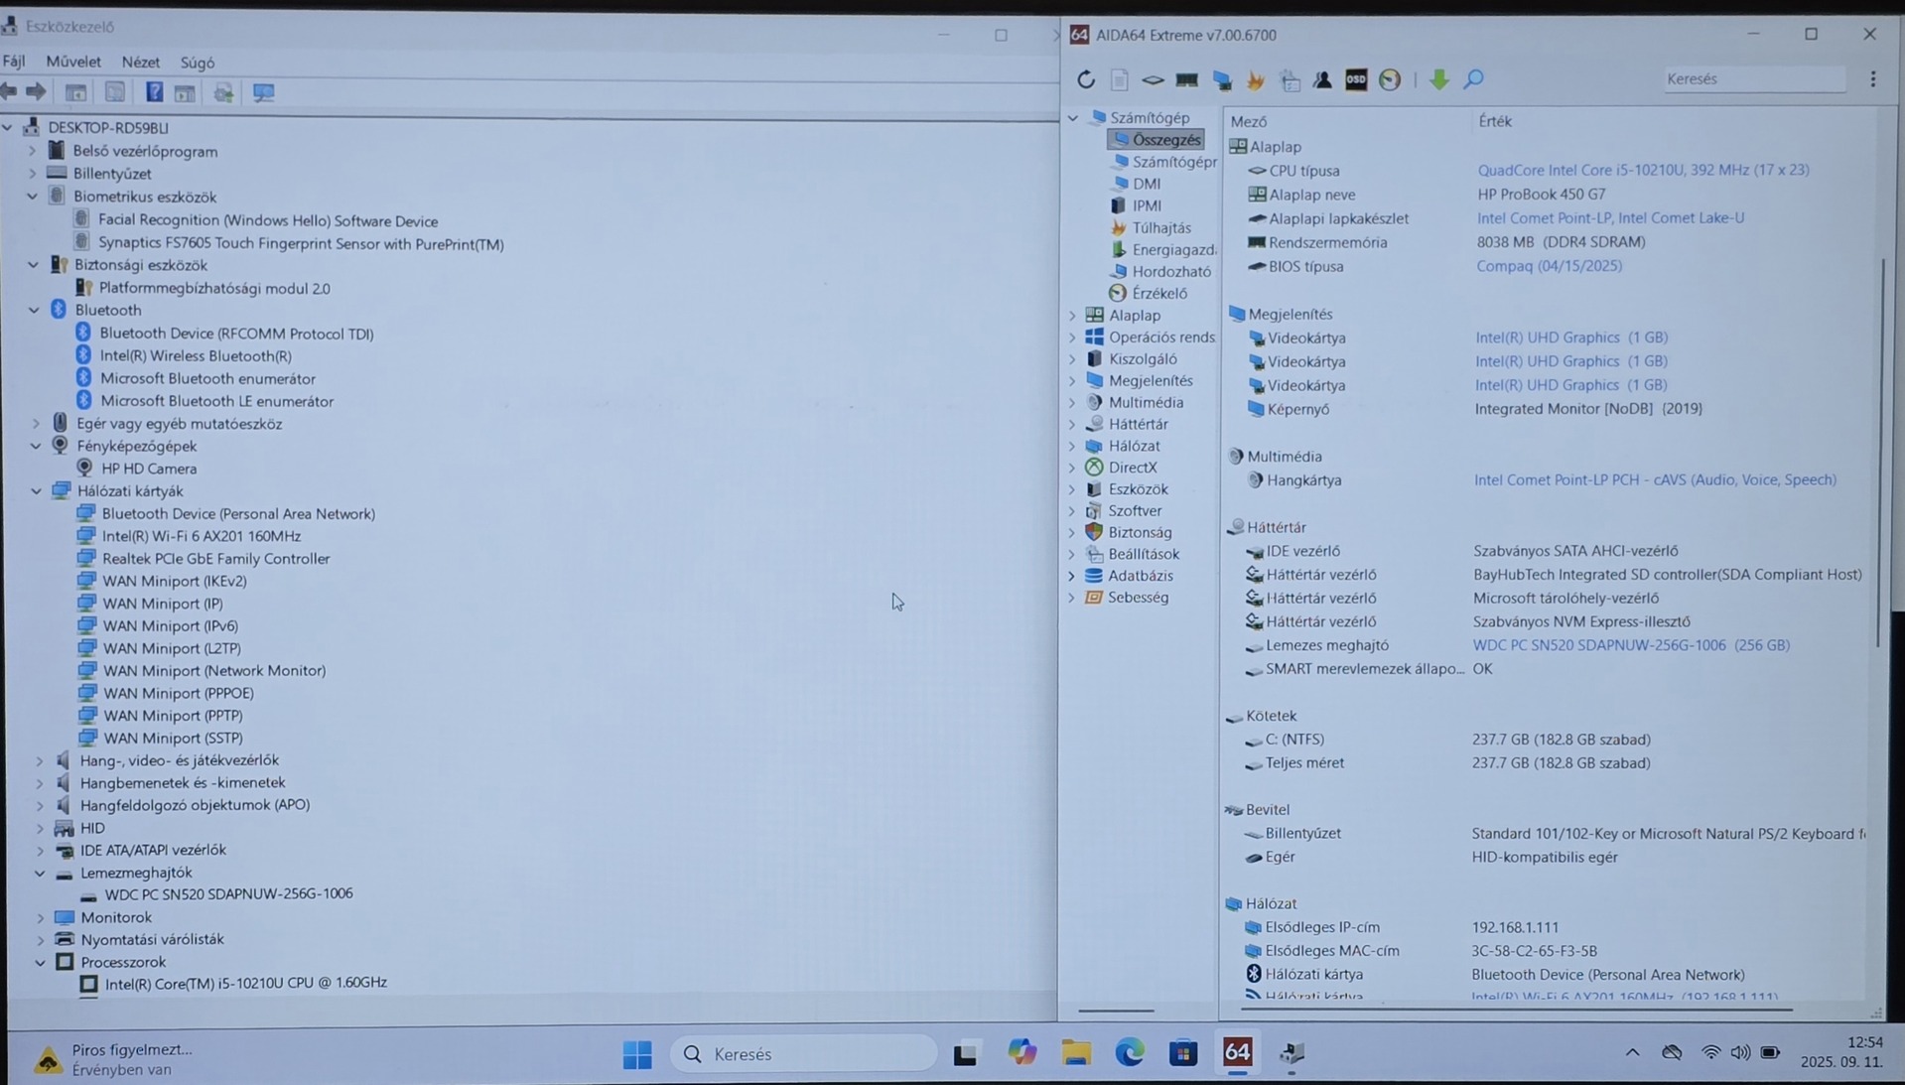Expand the DirectX node in AIDA64 tree

tap(1072, 468)
